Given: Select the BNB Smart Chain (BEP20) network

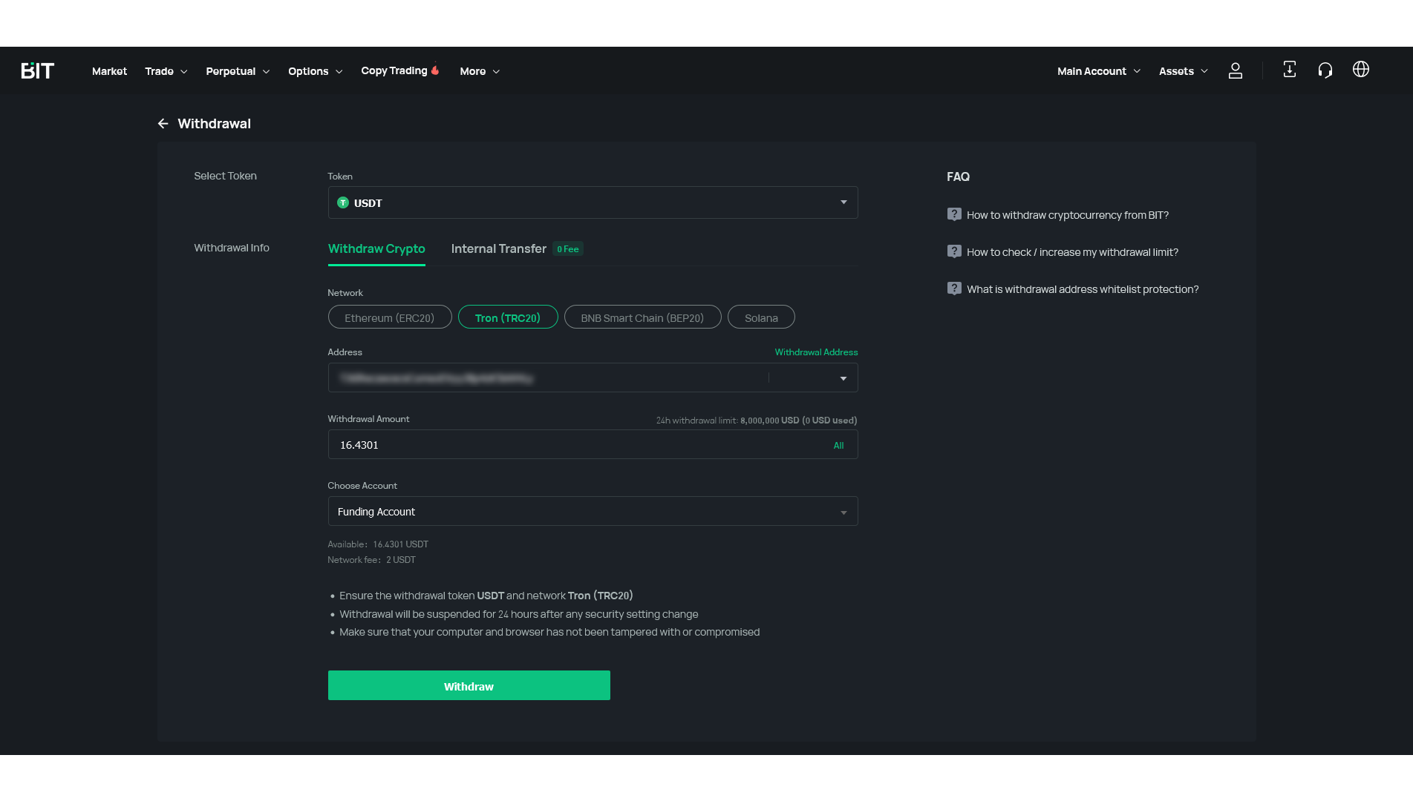Looking at the screenshot, I should pos(642,317).
